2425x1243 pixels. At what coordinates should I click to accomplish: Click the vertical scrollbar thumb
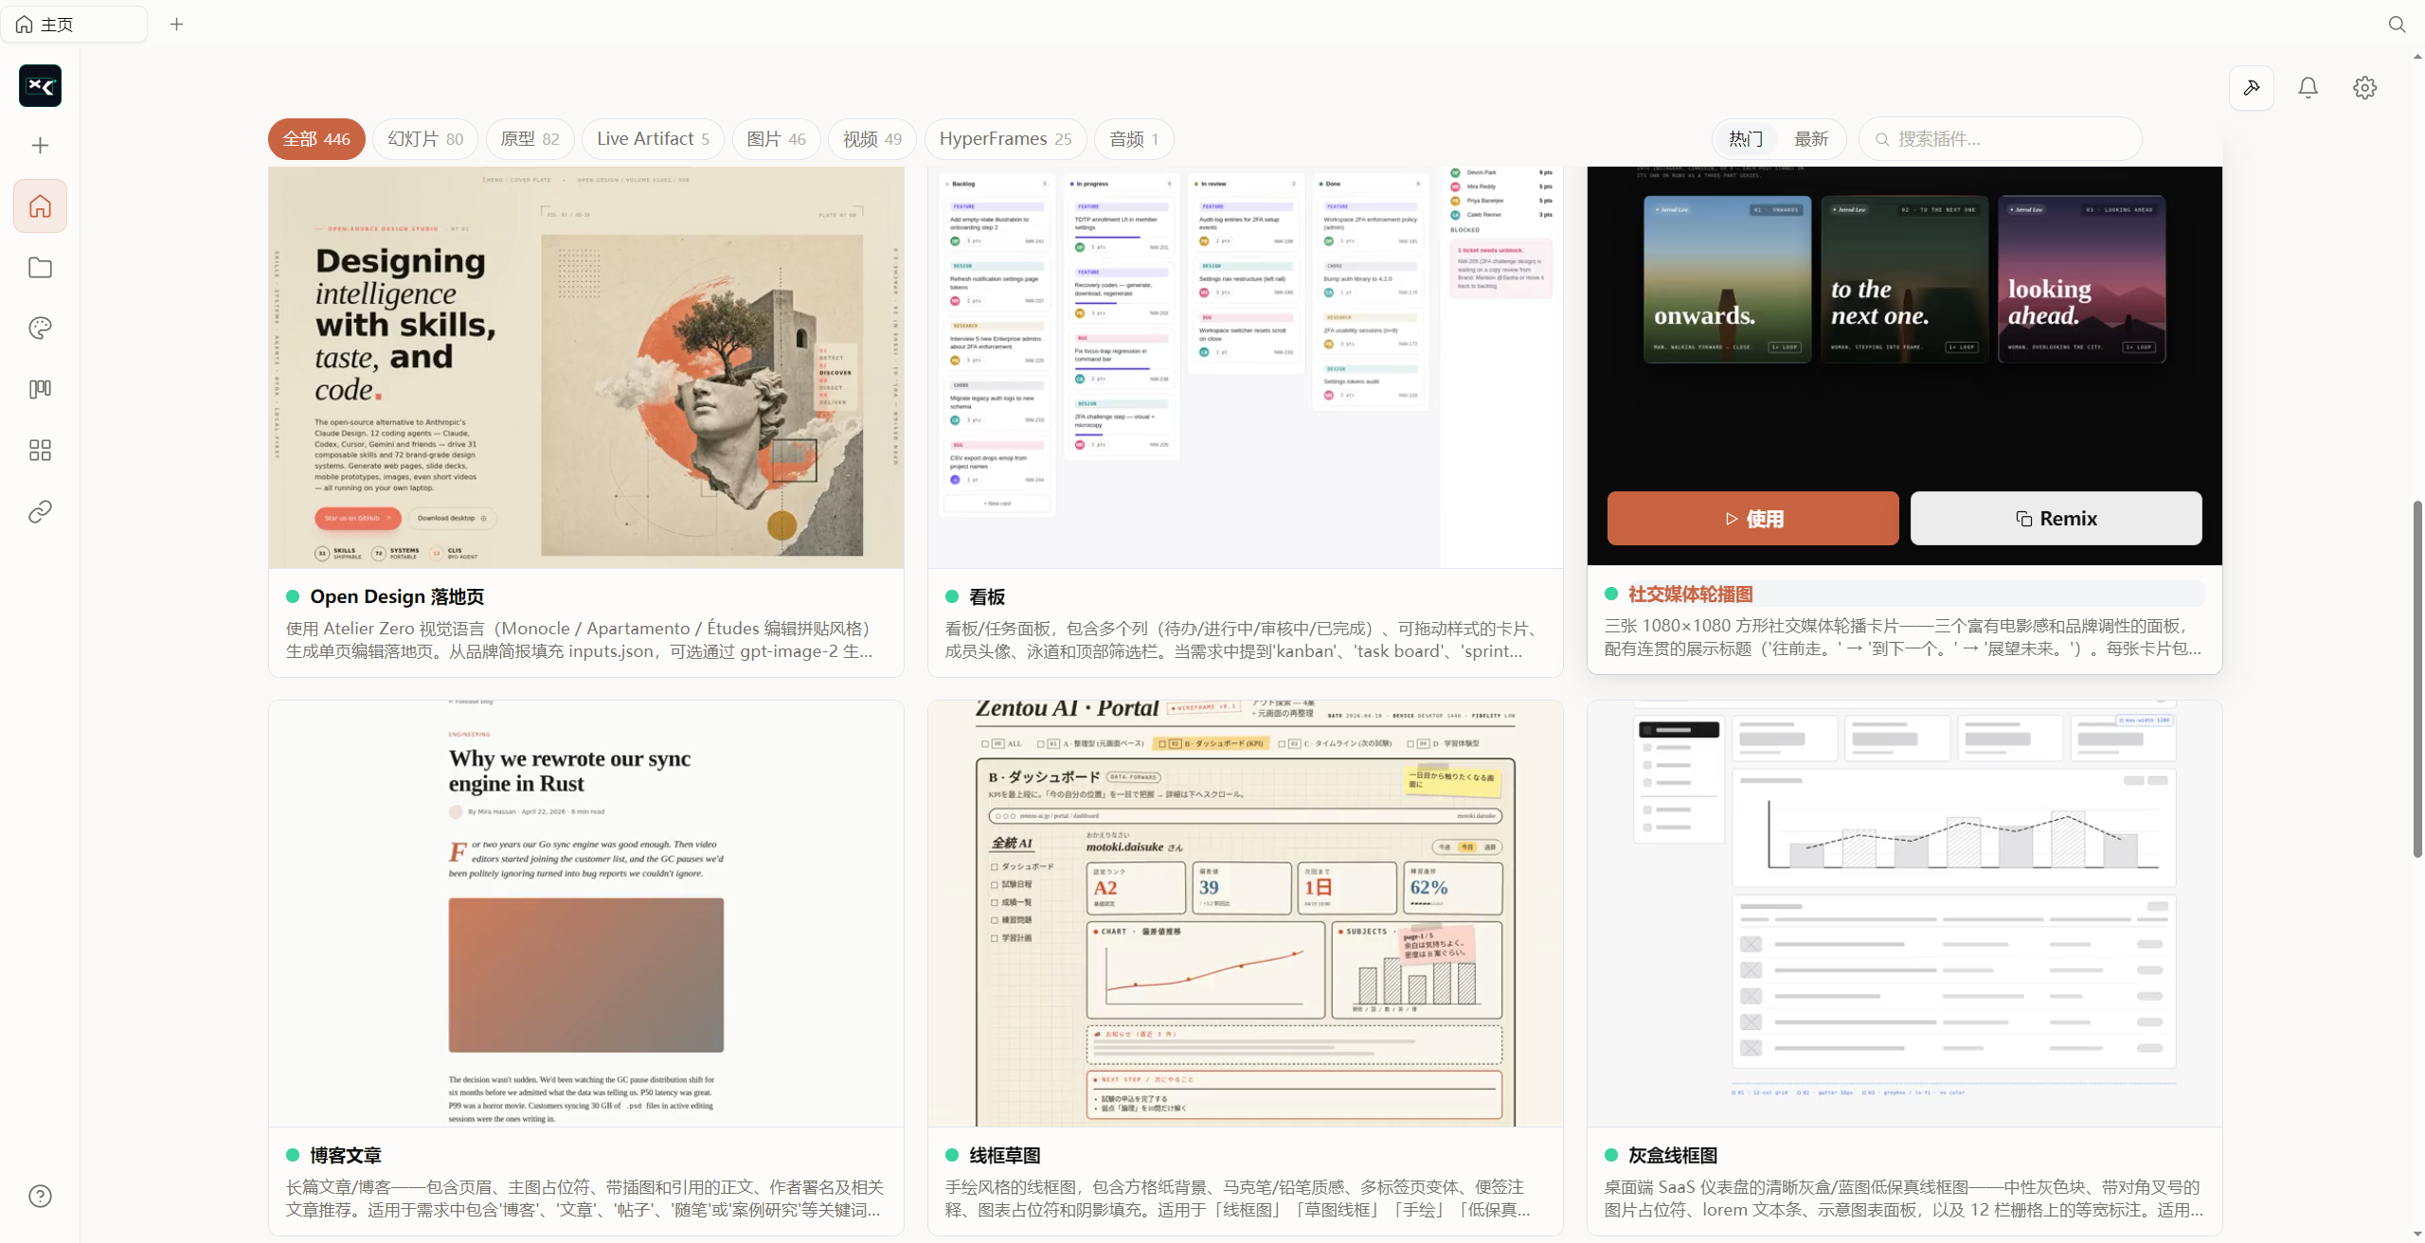point(2417,679)
